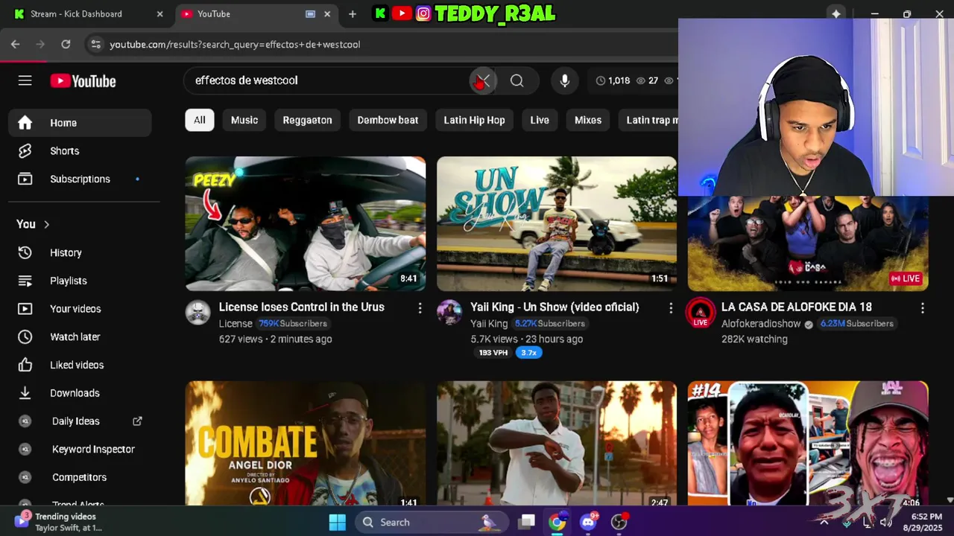The width and height of the screenshot is (954, 536).
Task: Open the YouTube hamburger guide menu
Action: (x=25, y=80)
